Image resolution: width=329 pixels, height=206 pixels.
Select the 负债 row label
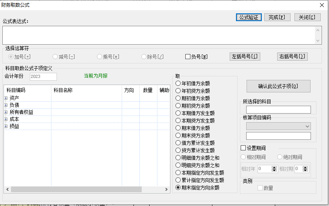[14, 105]
